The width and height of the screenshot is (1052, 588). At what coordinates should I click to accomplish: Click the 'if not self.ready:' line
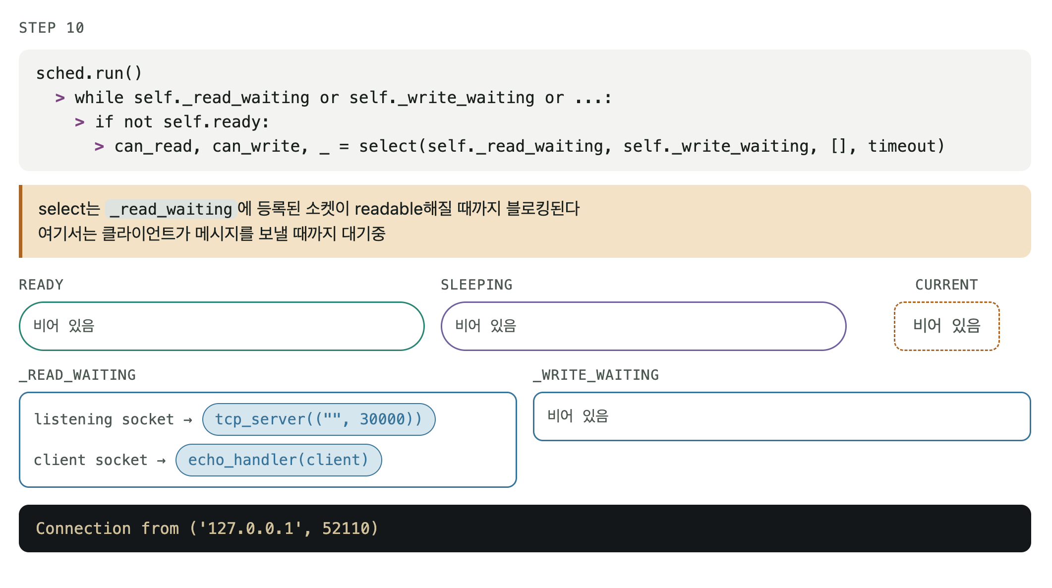[182, 122]
